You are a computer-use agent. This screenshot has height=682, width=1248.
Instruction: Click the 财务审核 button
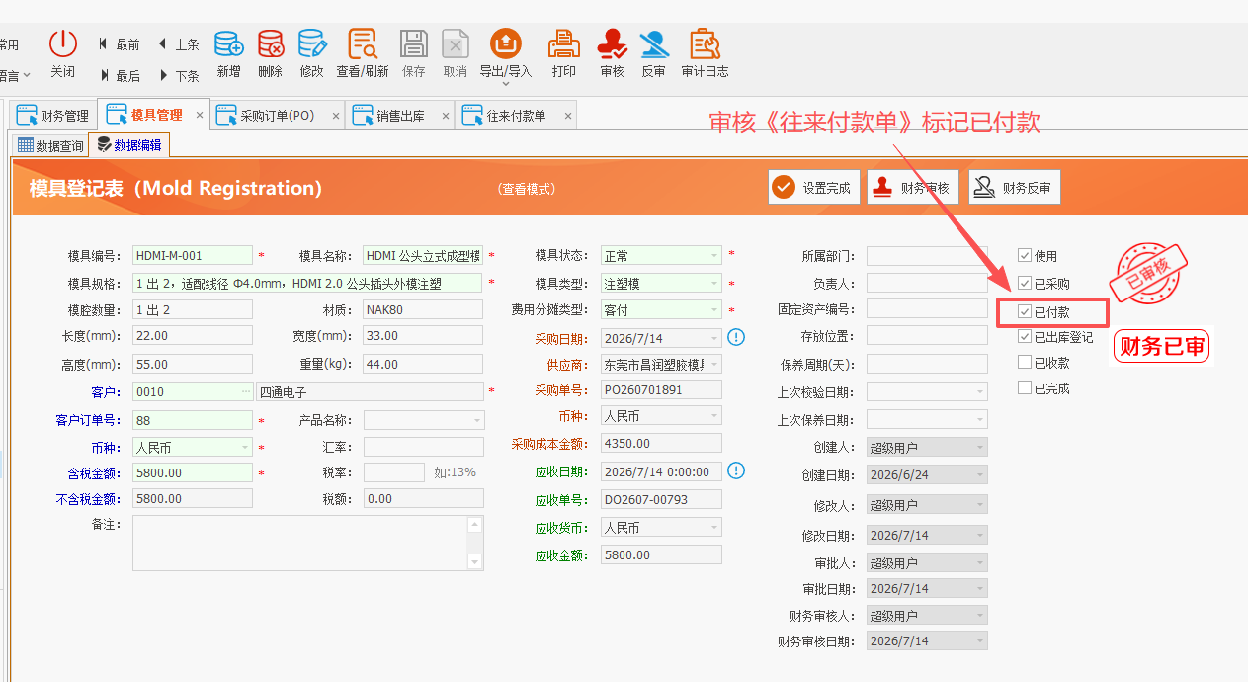pyautogui.click(x=913, y=187)
